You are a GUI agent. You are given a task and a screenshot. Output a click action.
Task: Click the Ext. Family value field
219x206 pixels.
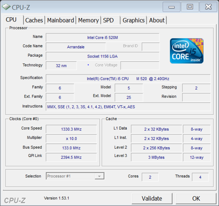[60, 98]
